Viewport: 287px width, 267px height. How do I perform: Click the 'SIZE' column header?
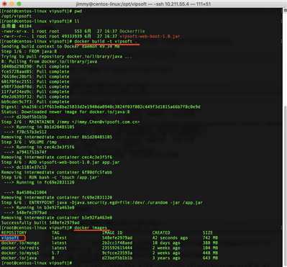coord(208,232)
